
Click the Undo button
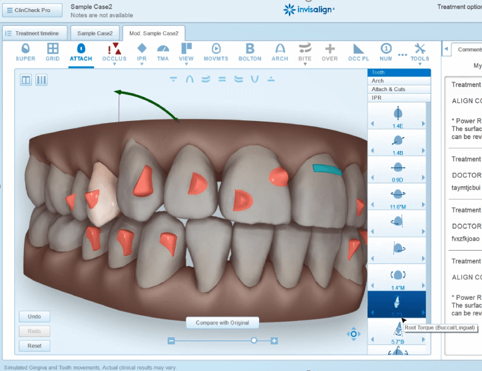tap(35, 316)
